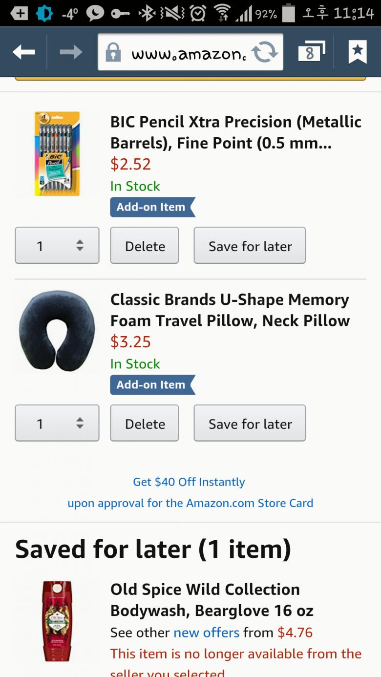381x677 pixels.
Task: Tap the neck pillow product thumbnail
Action: tap(57, 332)
